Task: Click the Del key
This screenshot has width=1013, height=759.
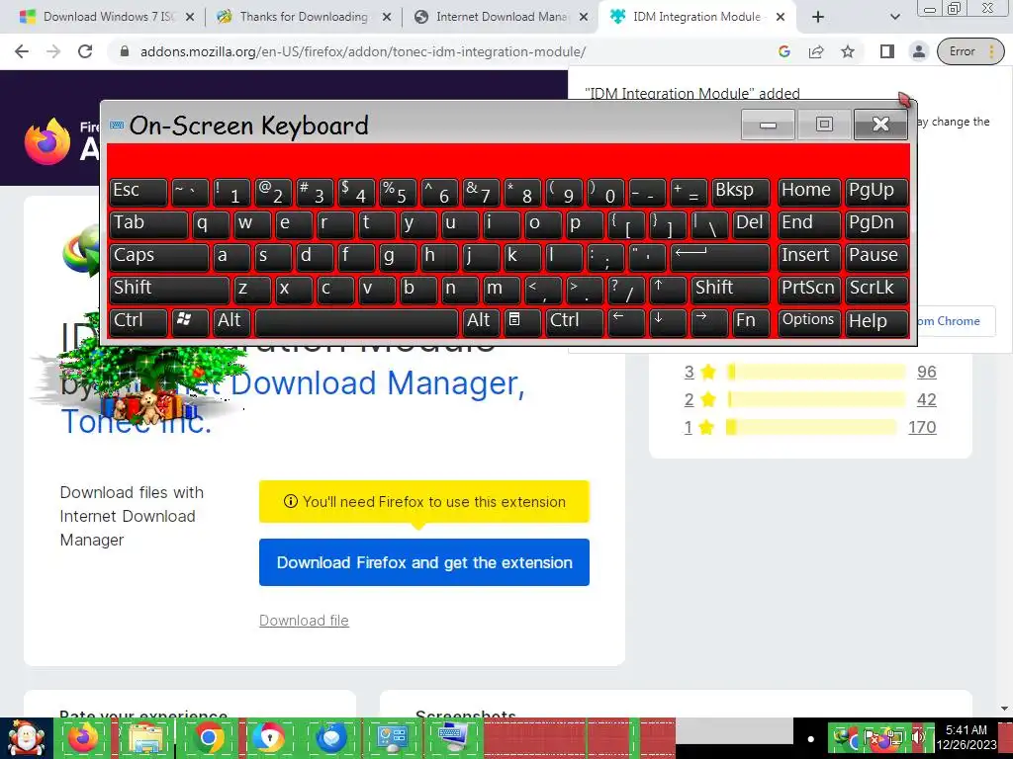Action: pyautogui.click(x=751, y=224)
